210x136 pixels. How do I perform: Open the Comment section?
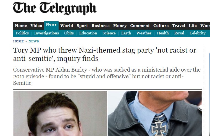click(x=140, y=26)
